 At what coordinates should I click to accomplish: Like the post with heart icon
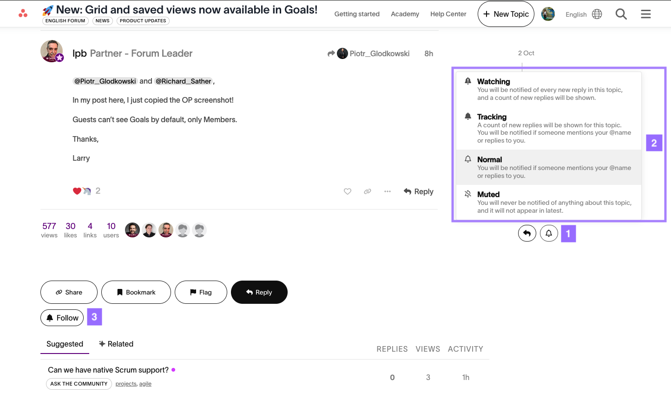[347, 191]
